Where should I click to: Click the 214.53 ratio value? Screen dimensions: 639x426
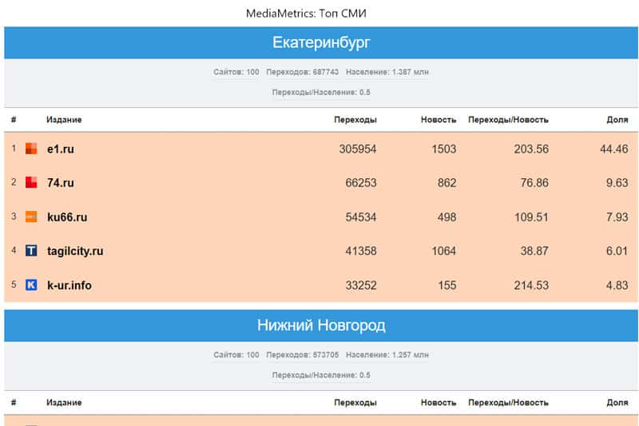pyautogui.click(x=531, y=285)
